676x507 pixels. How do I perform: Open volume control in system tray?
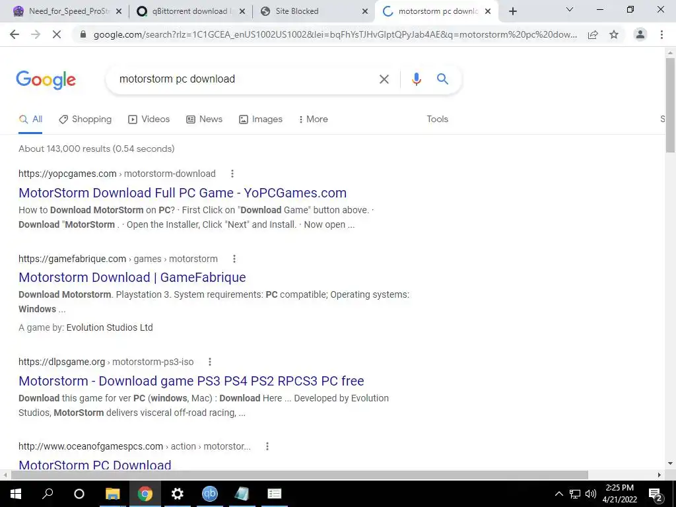[591, 494]
